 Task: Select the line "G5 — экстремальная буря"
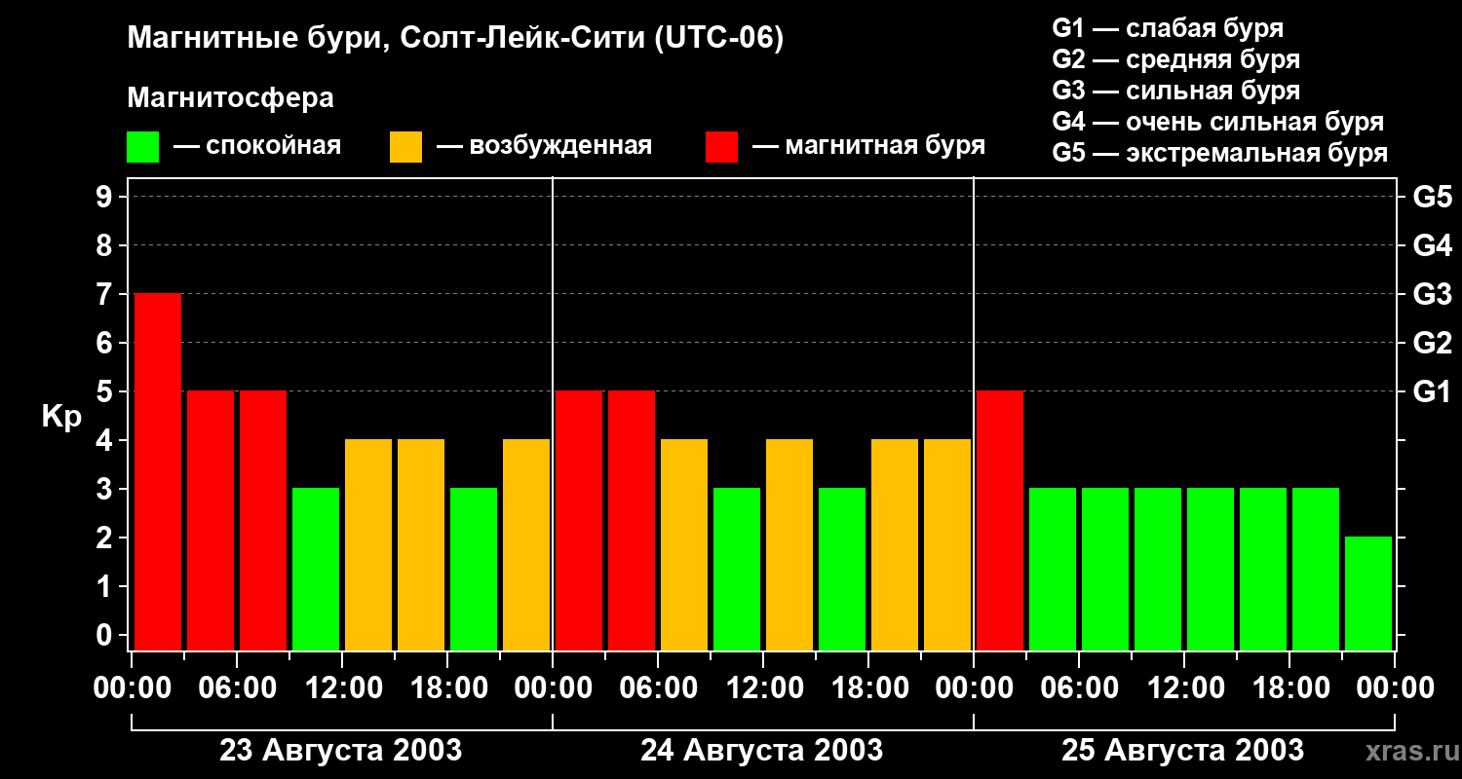click(x=1220, y=153)
